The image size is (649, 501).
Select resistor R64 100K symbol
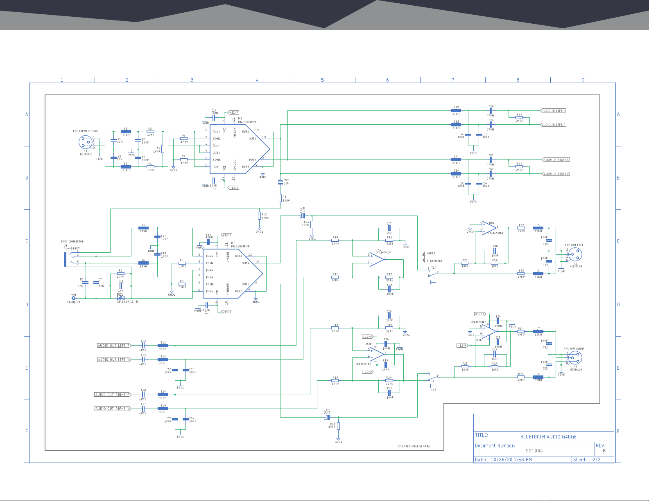312,224
